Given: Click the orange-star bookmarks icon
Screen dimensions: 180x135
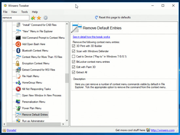Looking at the screenshot, I should [x=39, y=18].
